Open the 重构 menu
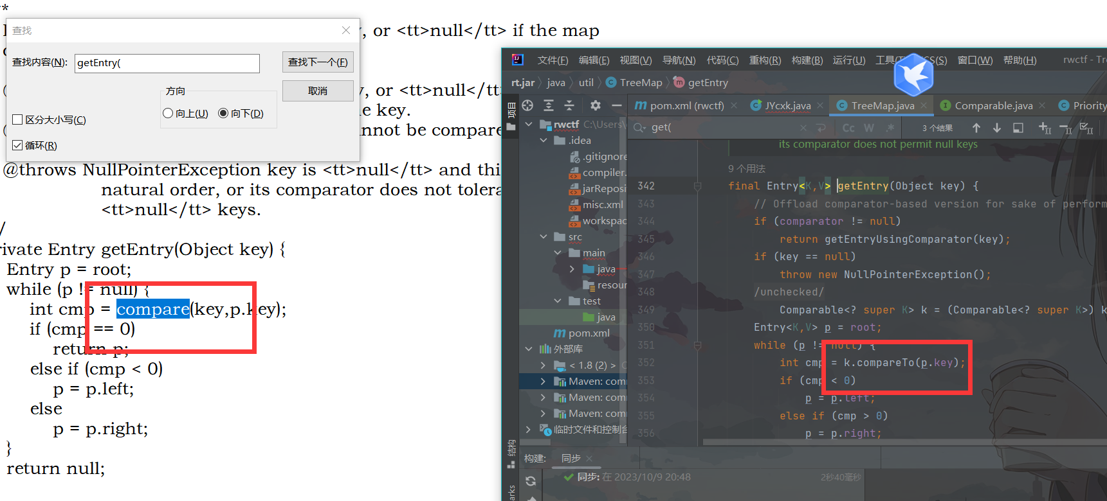The height and width of the screenshot is (501, 1107). (x=765, y=60)
